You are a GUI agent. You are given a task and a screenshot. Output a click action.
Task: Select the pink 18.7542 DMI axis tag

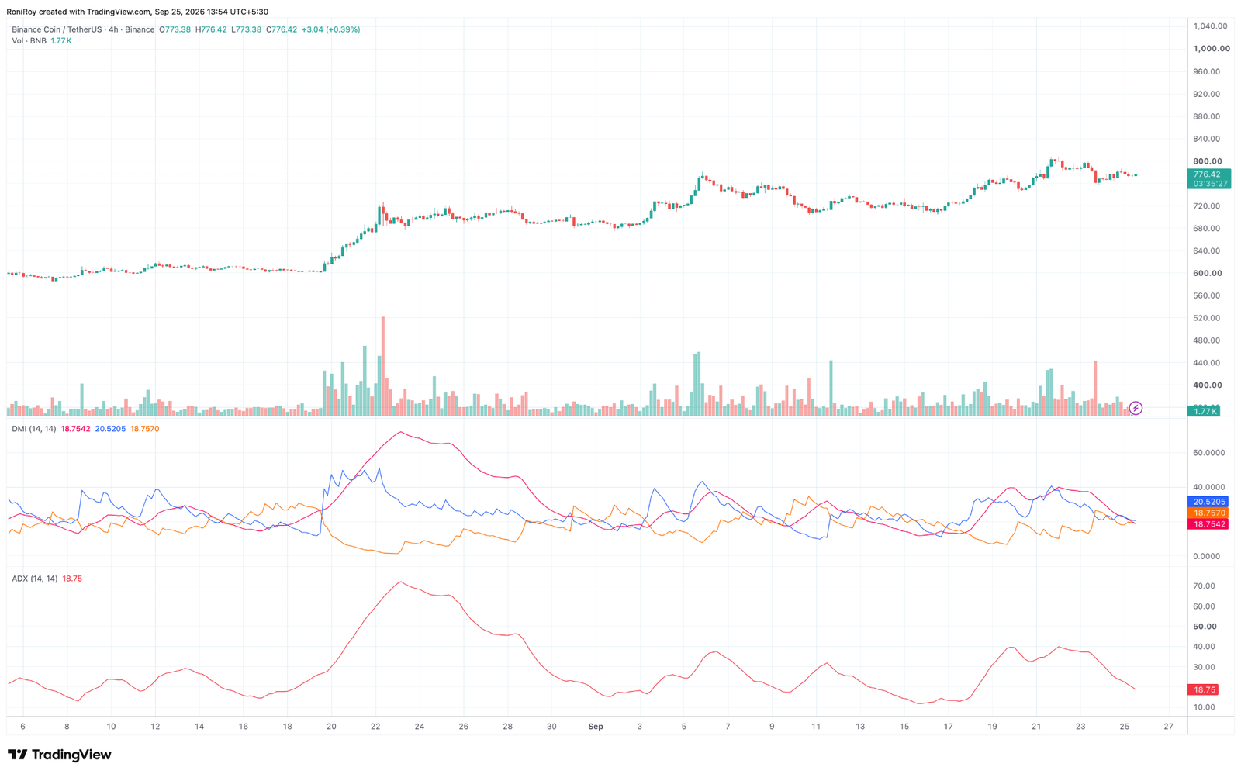(1208, 524)
